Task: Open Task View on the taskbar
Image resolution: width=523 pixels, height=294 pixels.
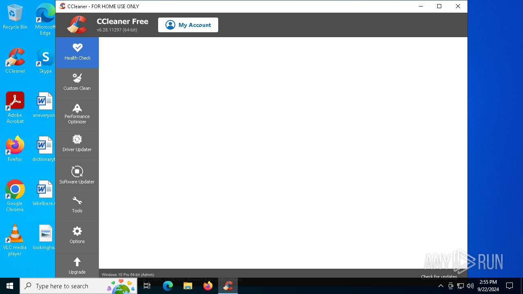Action: [147, 286]
